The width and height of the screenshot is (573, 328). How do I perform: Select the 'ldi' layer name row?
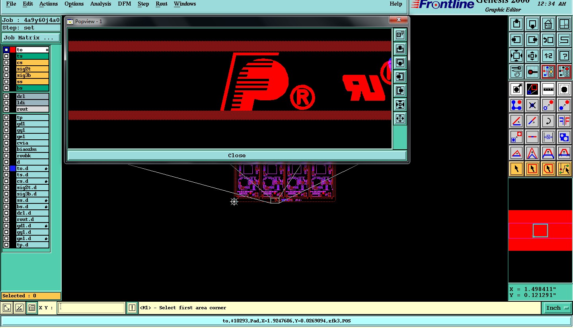tap(32, 103)
